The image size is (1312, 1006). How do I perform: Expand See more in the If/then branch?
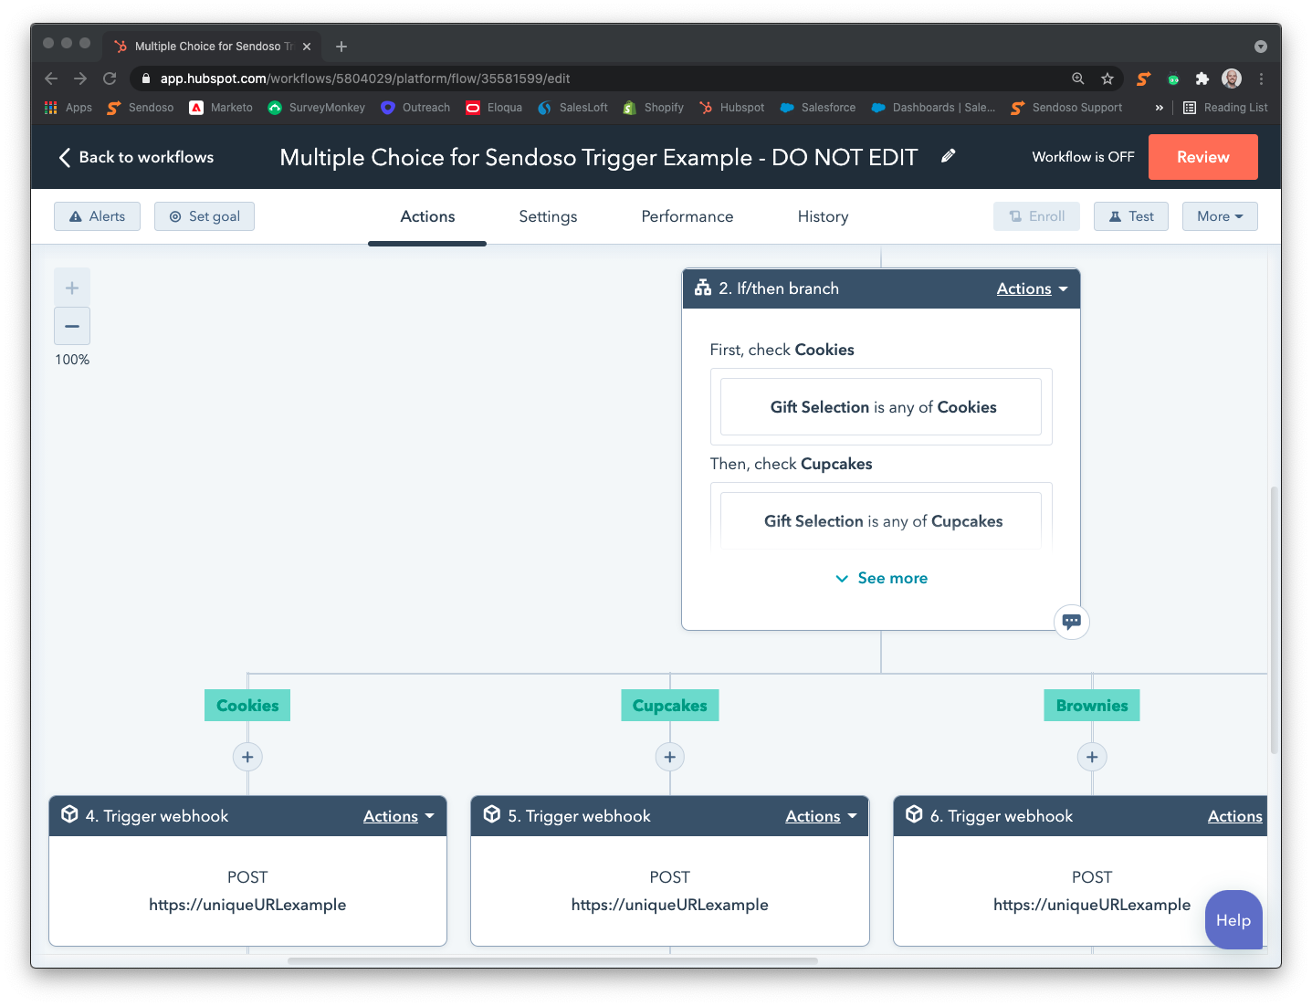[882, 578]
